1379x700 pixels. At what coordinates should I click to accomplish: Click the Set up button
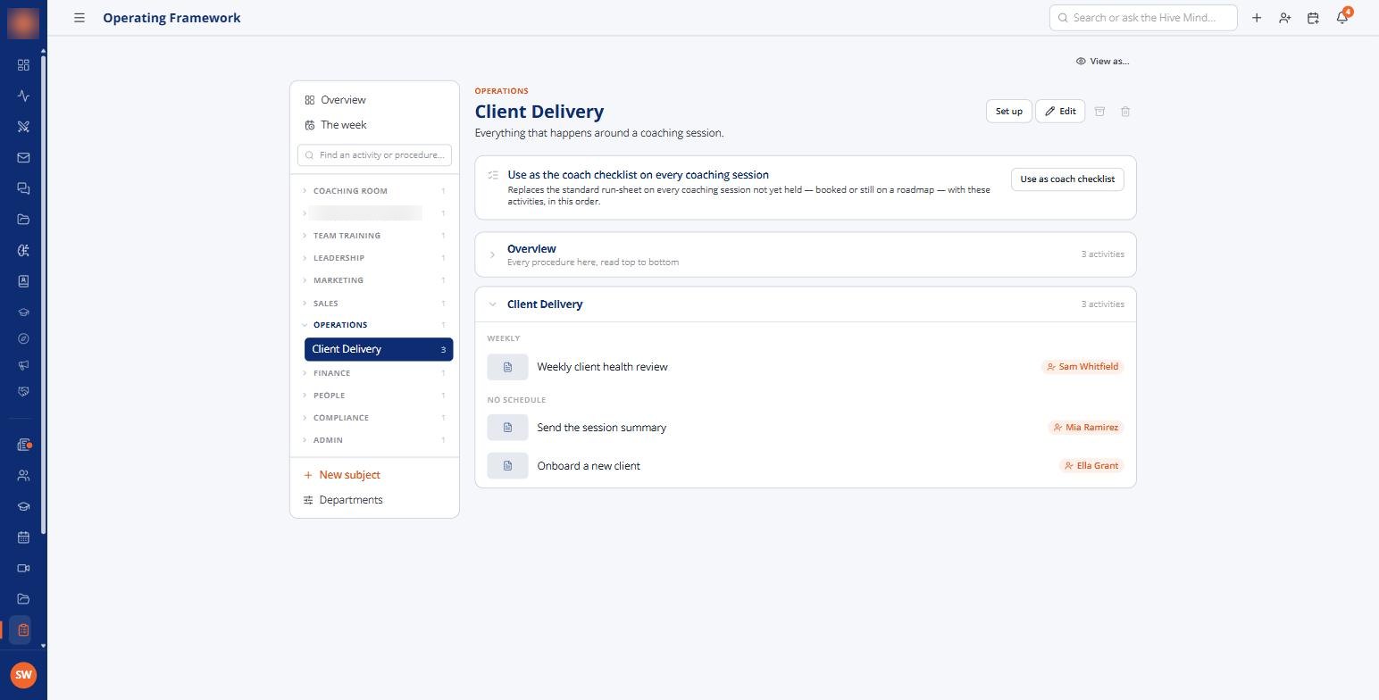1009,112
